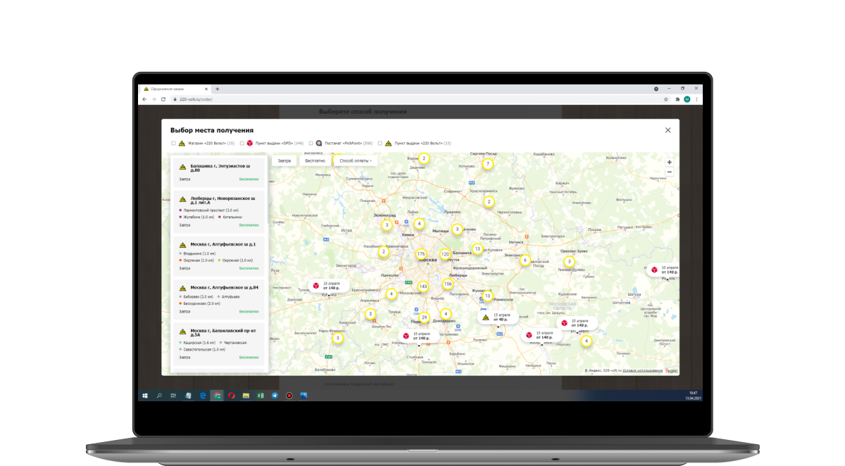Open File Explorer from the taskbar

click(x=246, y=396)
